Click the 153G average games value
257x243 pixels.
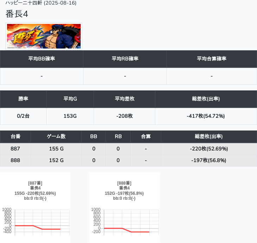(70, 116)
